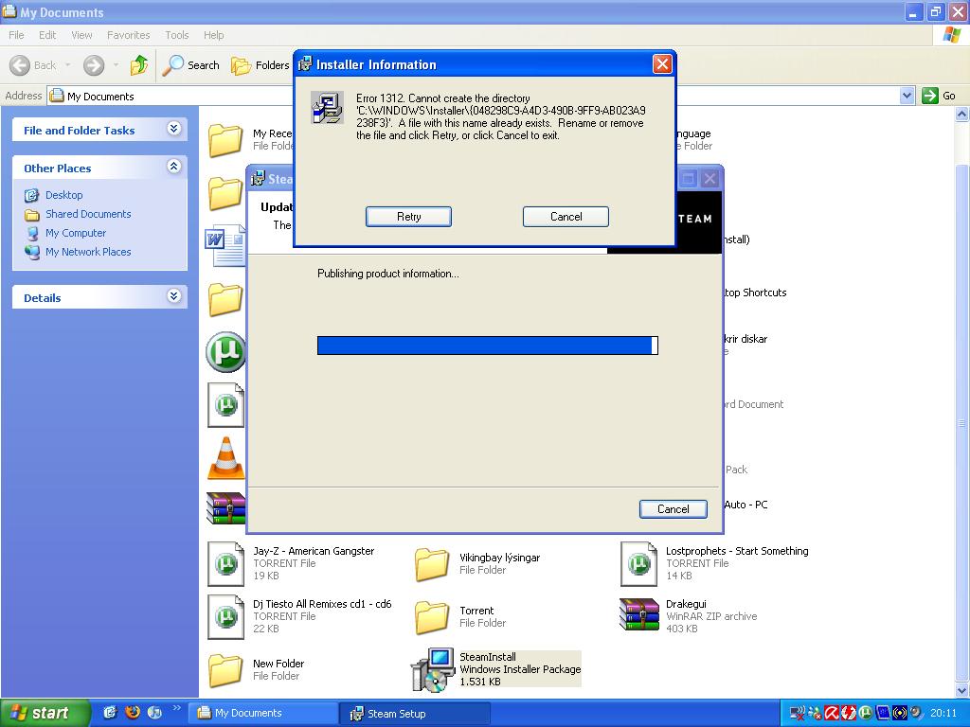Open the Help menu
970x727 pixels.
pos(213,35)
